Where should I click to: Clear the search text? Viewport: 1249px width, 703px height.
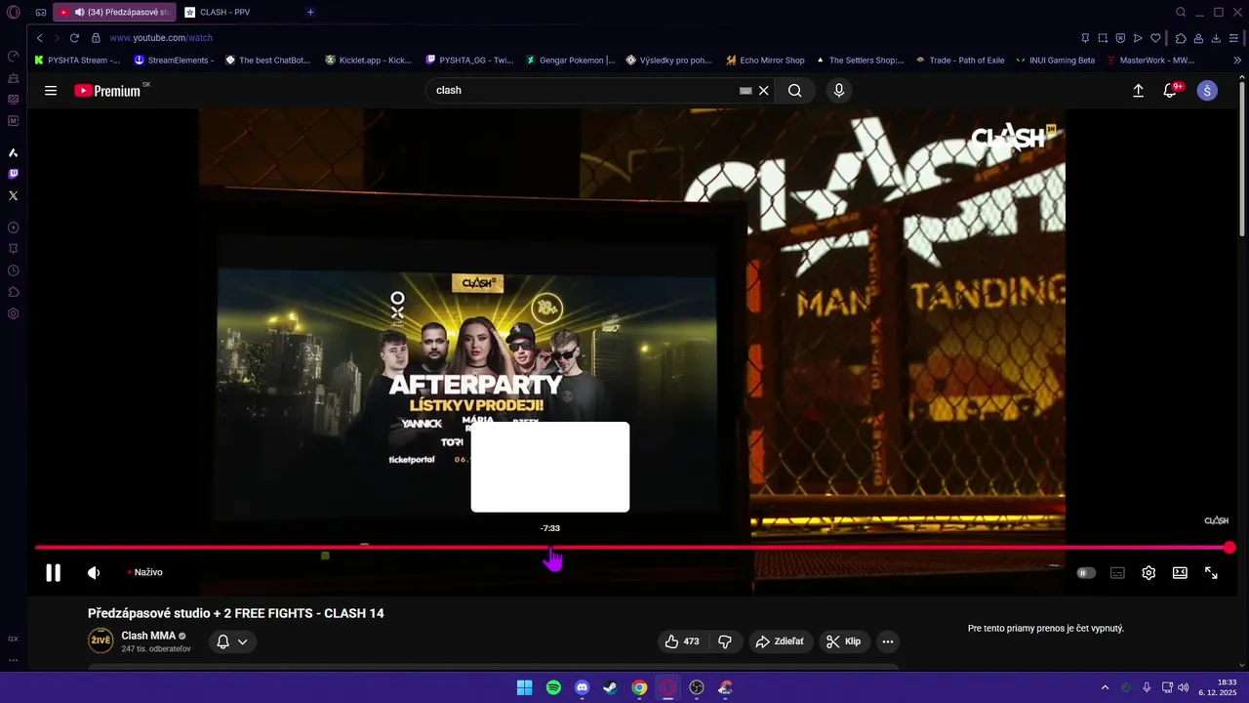pyautogui.click(x=764, y=90)
